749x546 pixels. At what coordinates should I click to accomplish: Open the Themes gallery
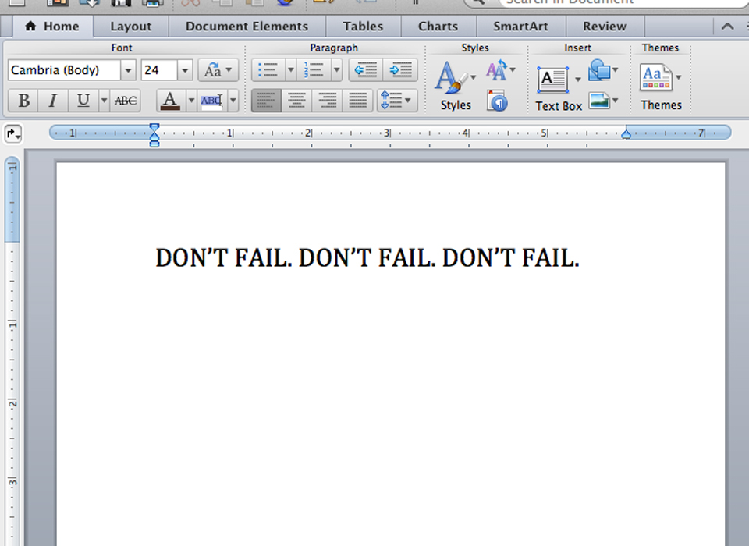tap(661, 86)
